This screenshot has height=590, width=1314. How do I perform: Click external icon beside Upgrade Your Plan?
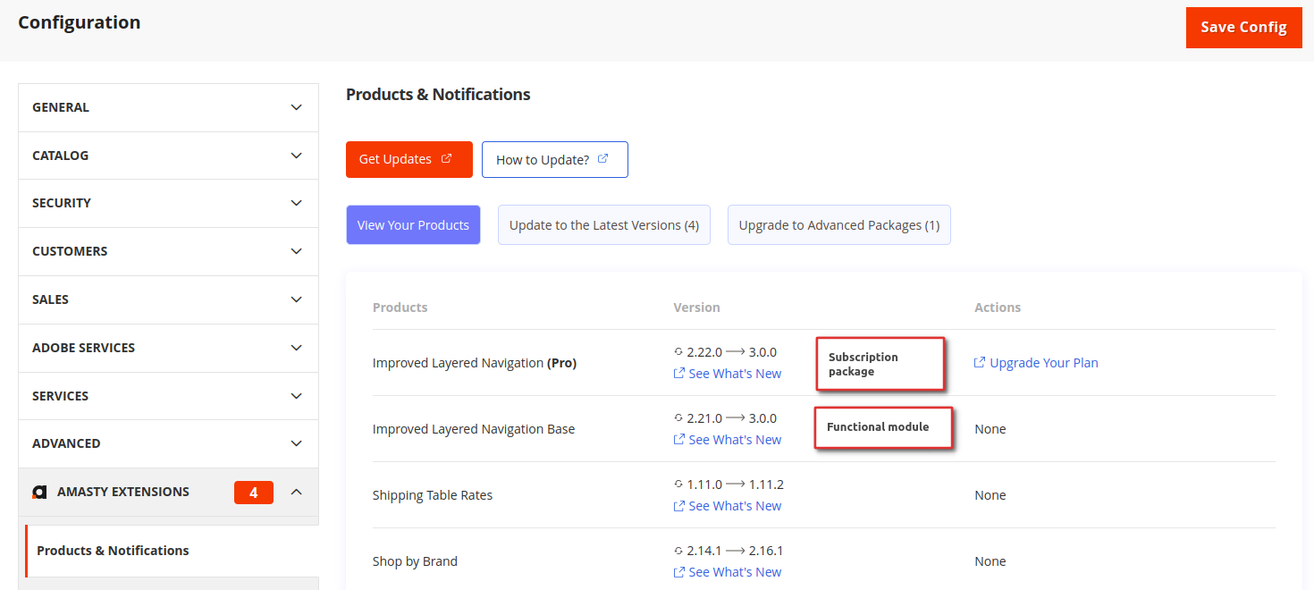pos(980,362)
